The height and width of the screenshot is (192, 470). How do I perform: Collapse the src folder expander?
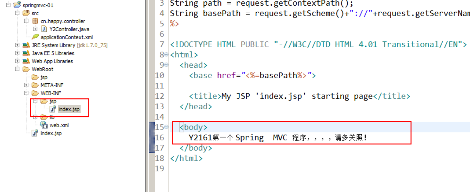(x=17, y=13)
